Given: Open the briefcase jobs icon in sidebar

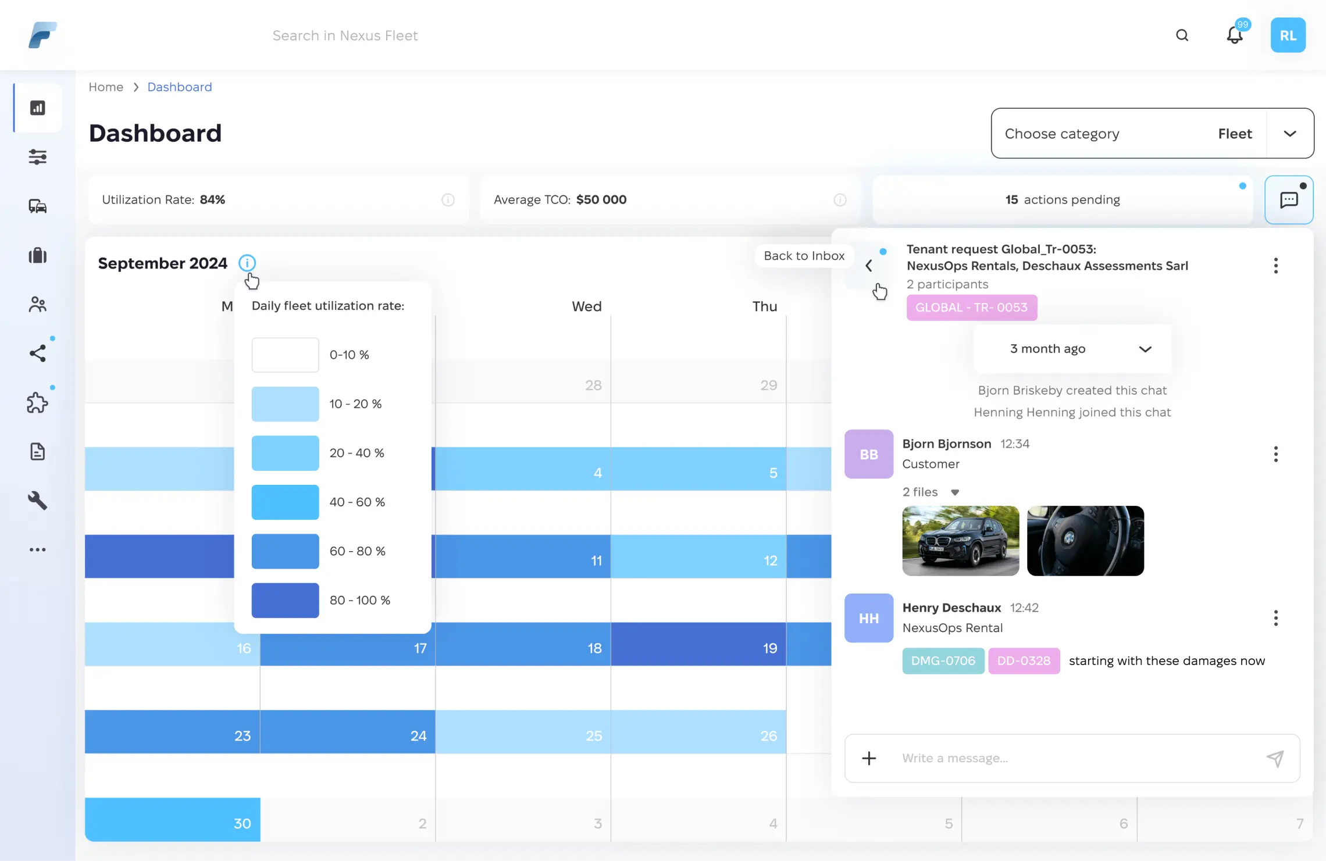Looking at the screenshot, I should [x=37, y=256].
